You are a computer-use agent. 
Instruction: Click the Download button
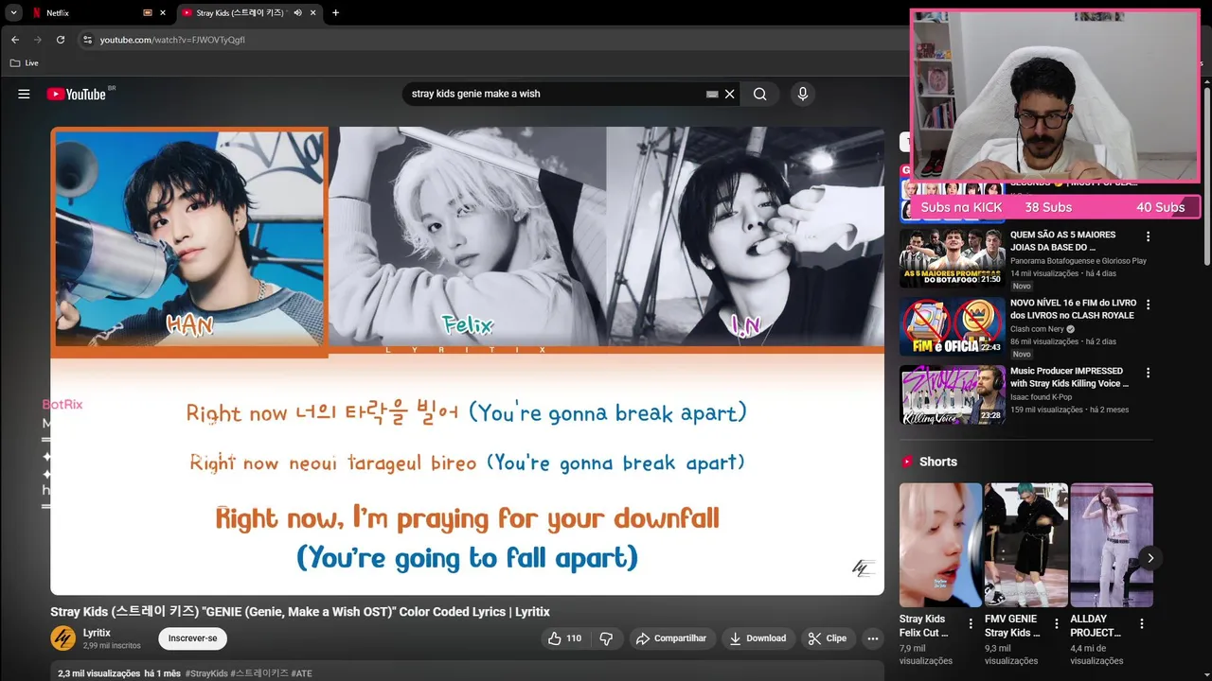click(757, 638)
